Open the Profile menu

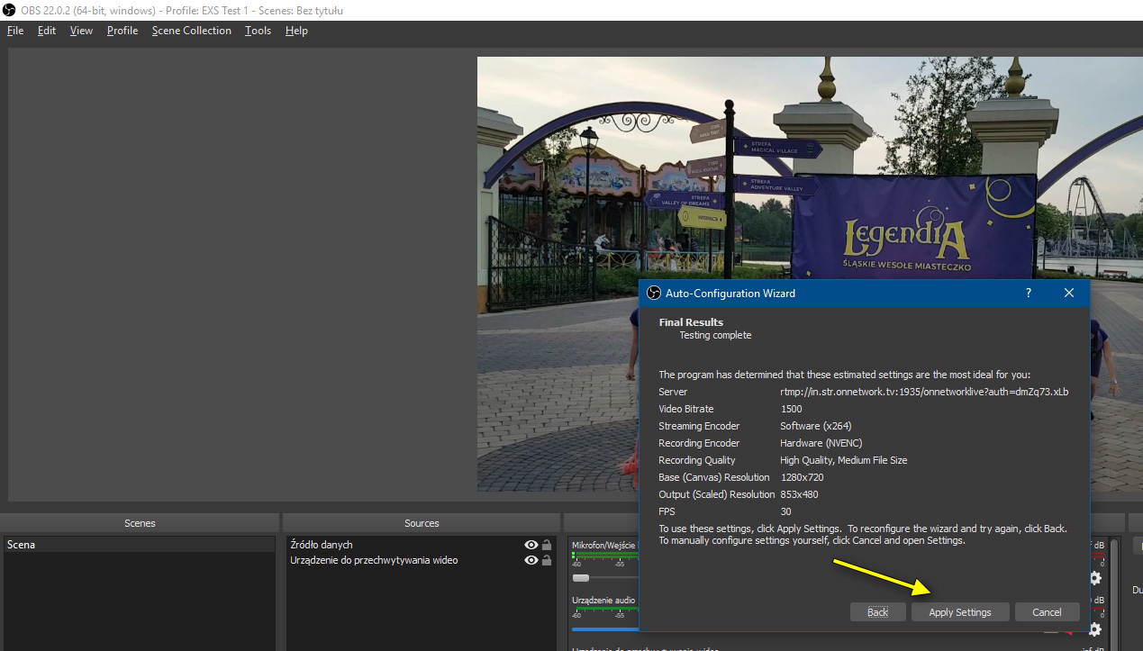pyautogui.click(x=122, y=31)
